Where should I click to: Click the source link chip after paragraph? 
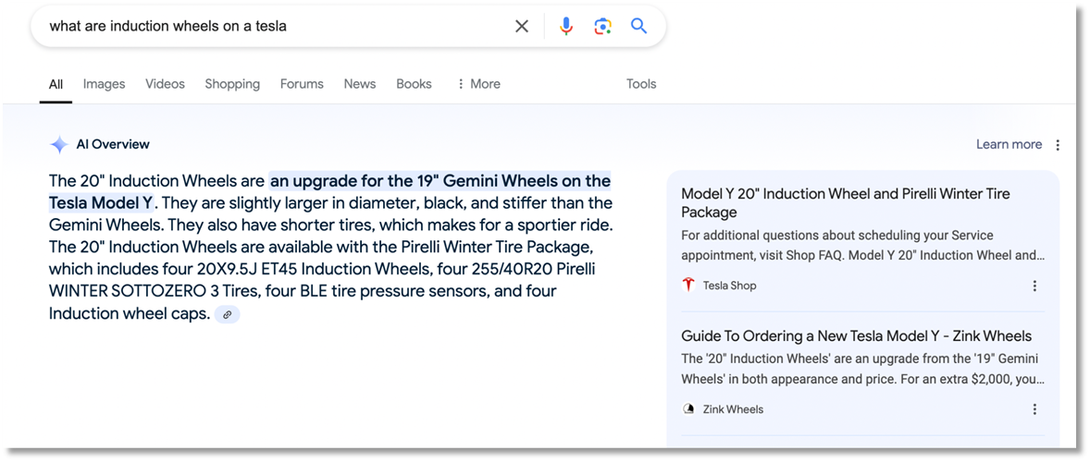pos(228,315)
